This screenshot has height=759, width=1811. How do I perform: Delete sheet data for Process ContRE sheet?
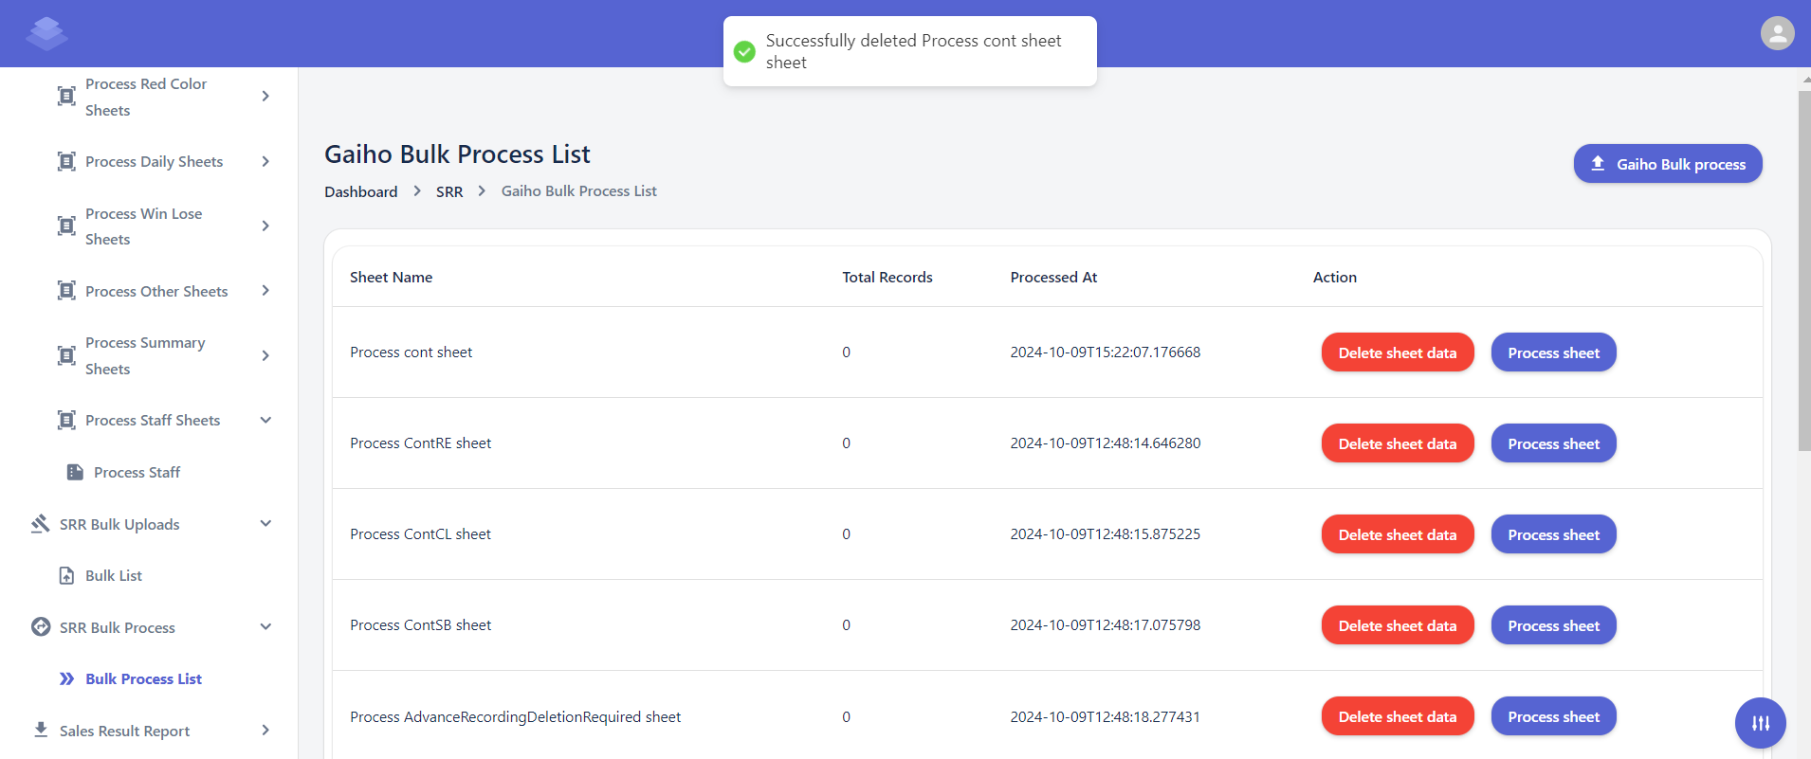pos(1397,443)
